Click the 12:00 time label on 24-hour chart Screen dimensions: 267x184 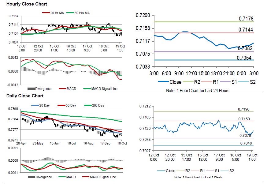[x=191, y=73]
